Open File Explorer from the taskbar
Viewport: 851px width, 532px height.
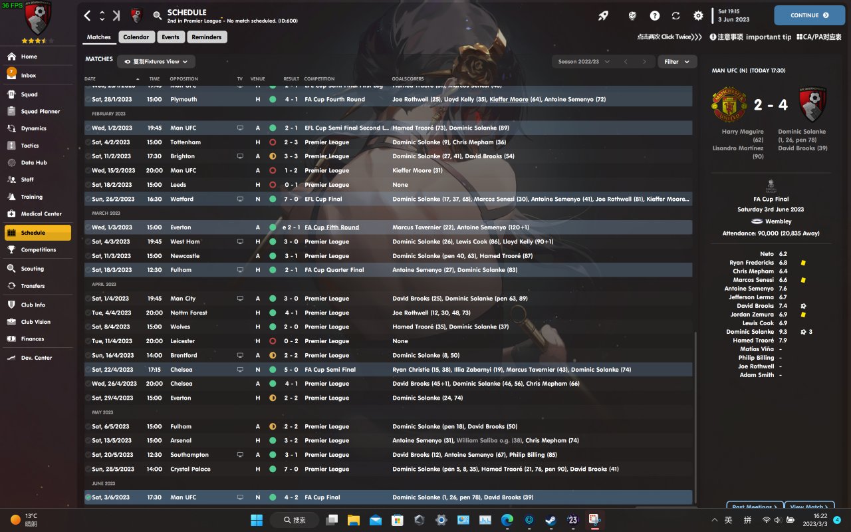(353, 520)
